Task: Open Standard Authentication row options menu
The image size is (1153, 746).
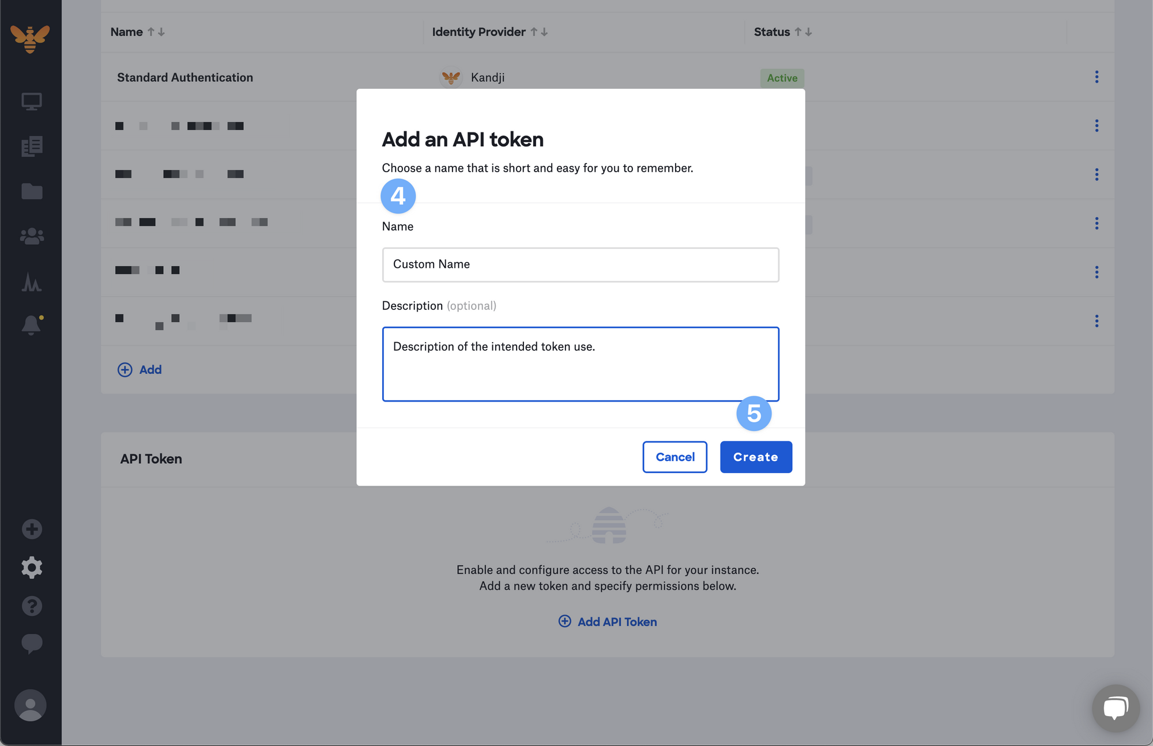Action: pos(1097,77)
